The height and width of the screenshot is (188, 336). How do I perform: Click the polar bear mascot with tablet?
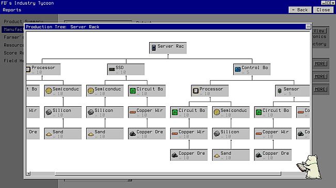pos(310,167)
